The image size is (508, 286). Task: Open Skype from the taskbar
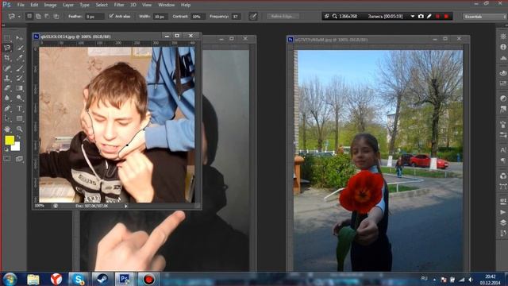pos(79,279)
